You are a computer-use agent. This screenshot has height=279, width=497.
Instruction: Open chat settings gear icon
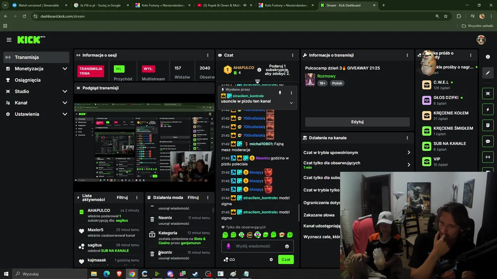point(271,260)
